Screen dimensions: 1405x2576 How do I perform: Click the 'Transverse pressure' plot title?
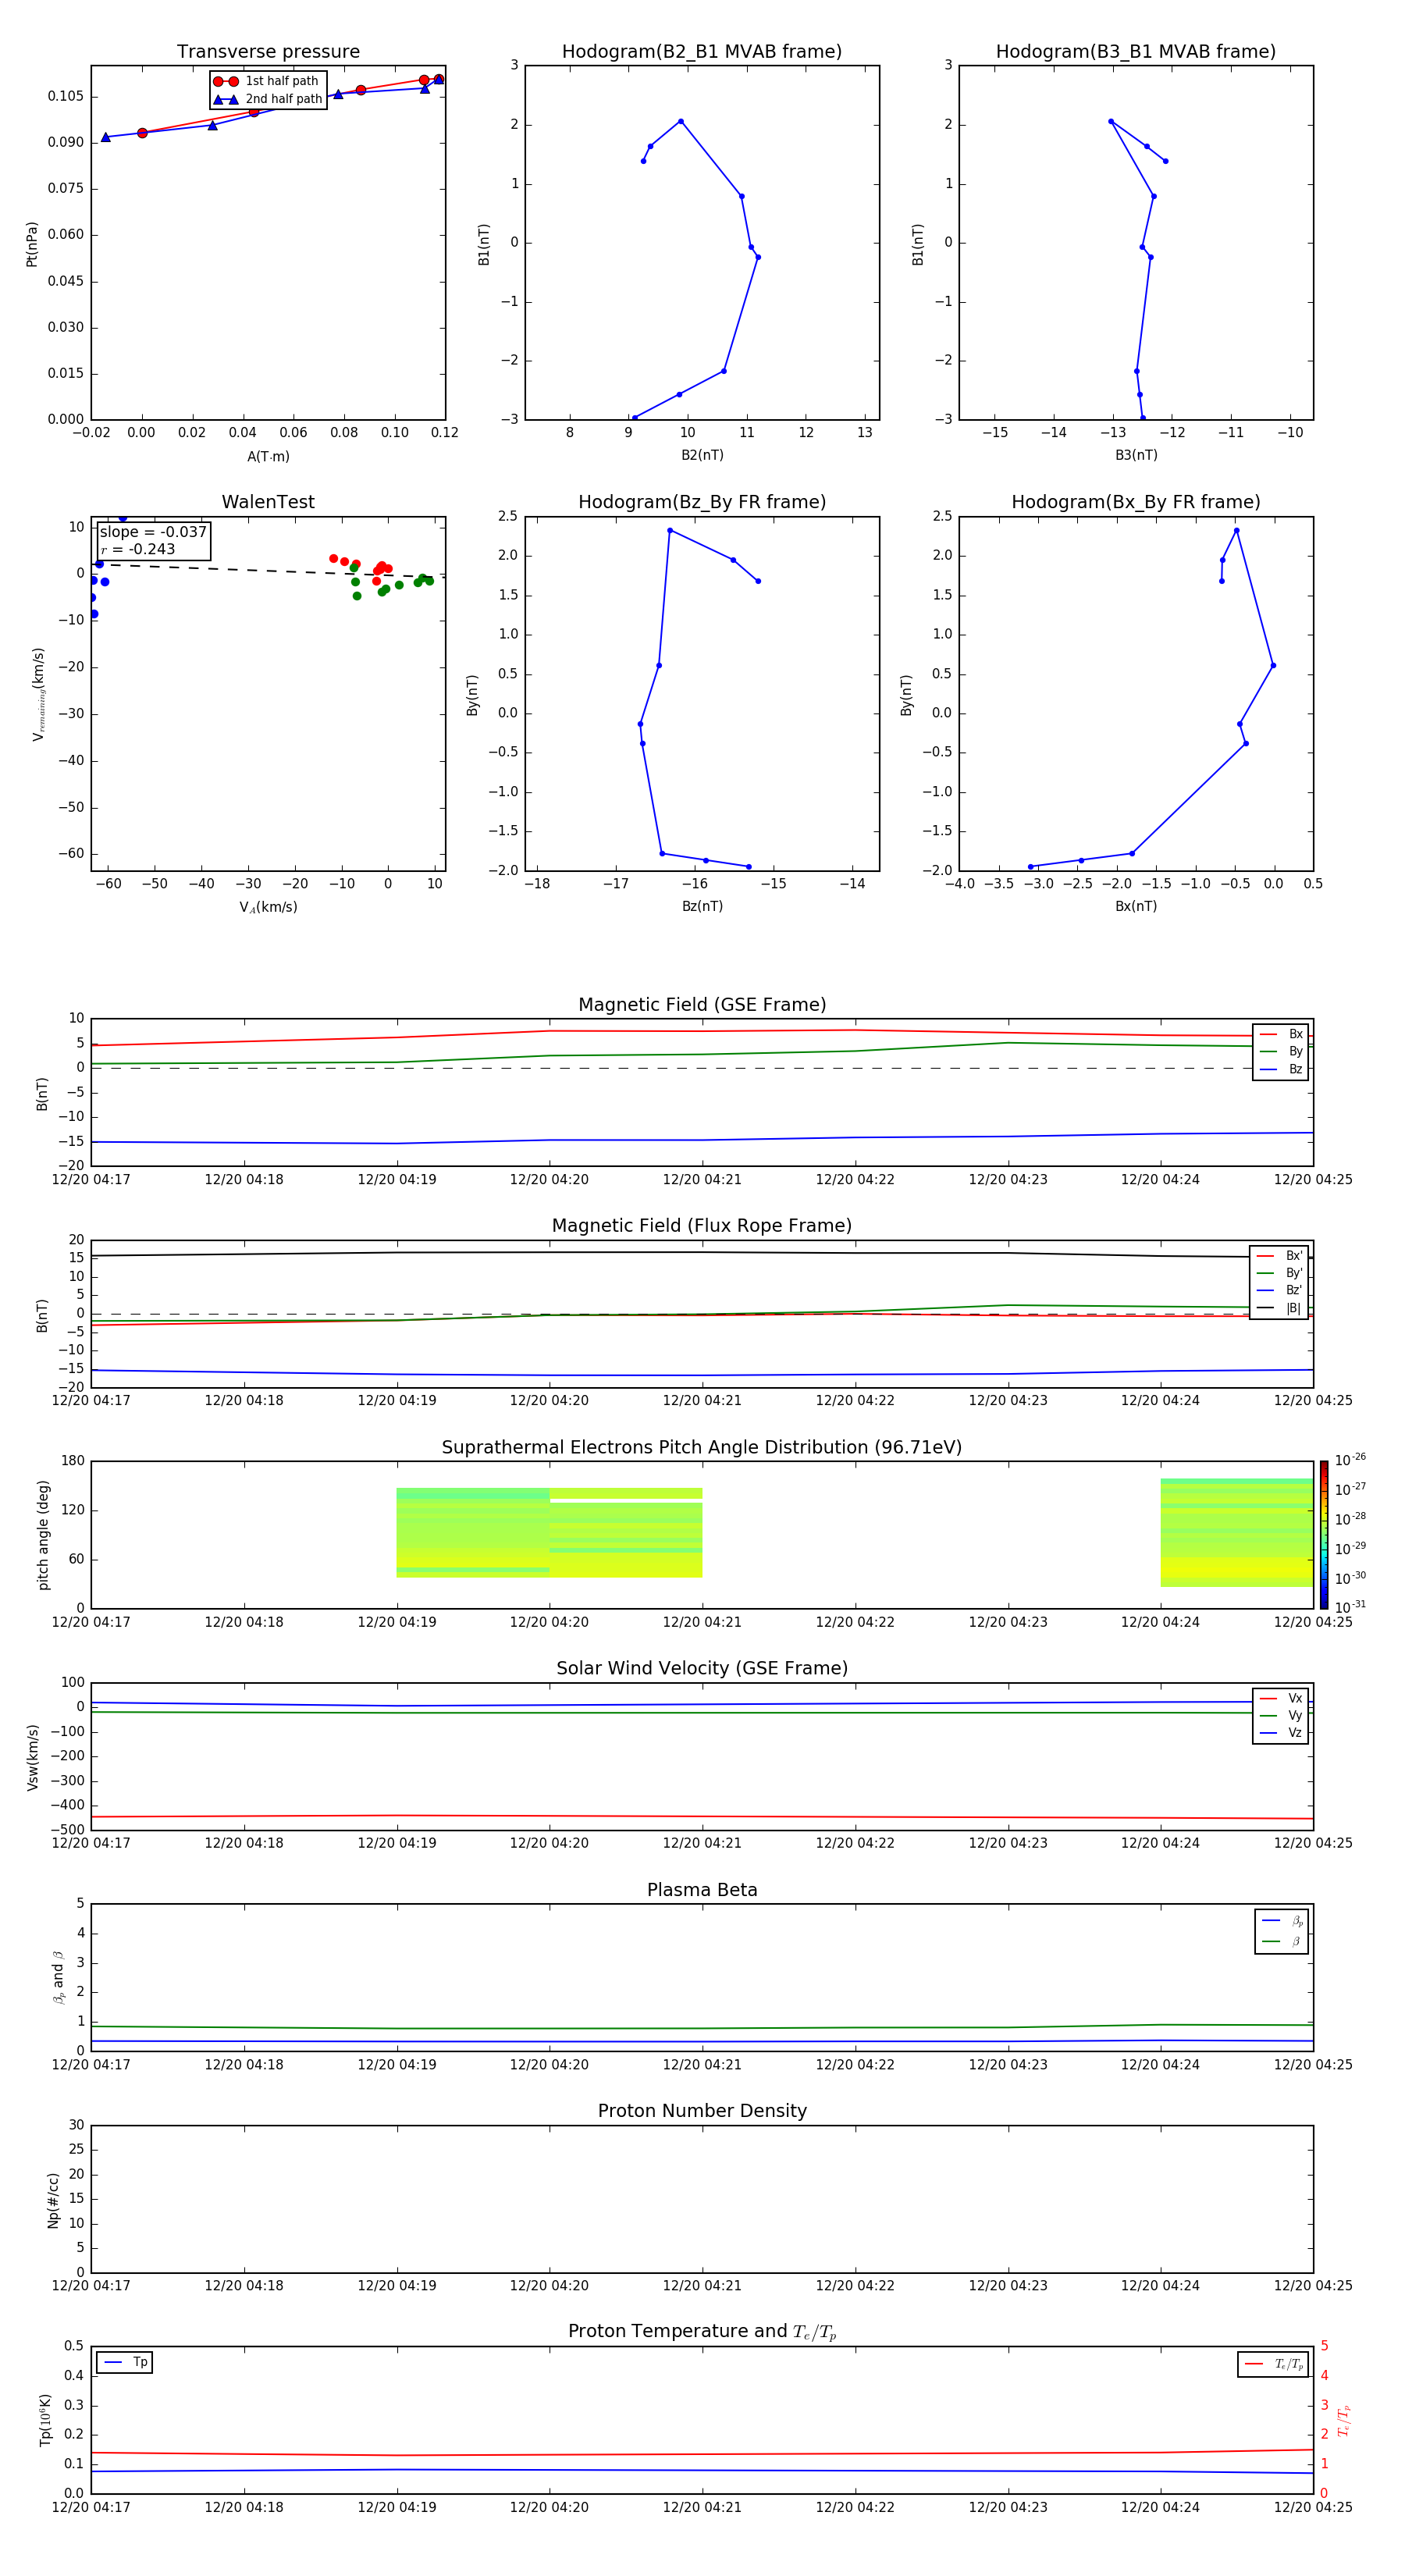[x=268, y=51]
